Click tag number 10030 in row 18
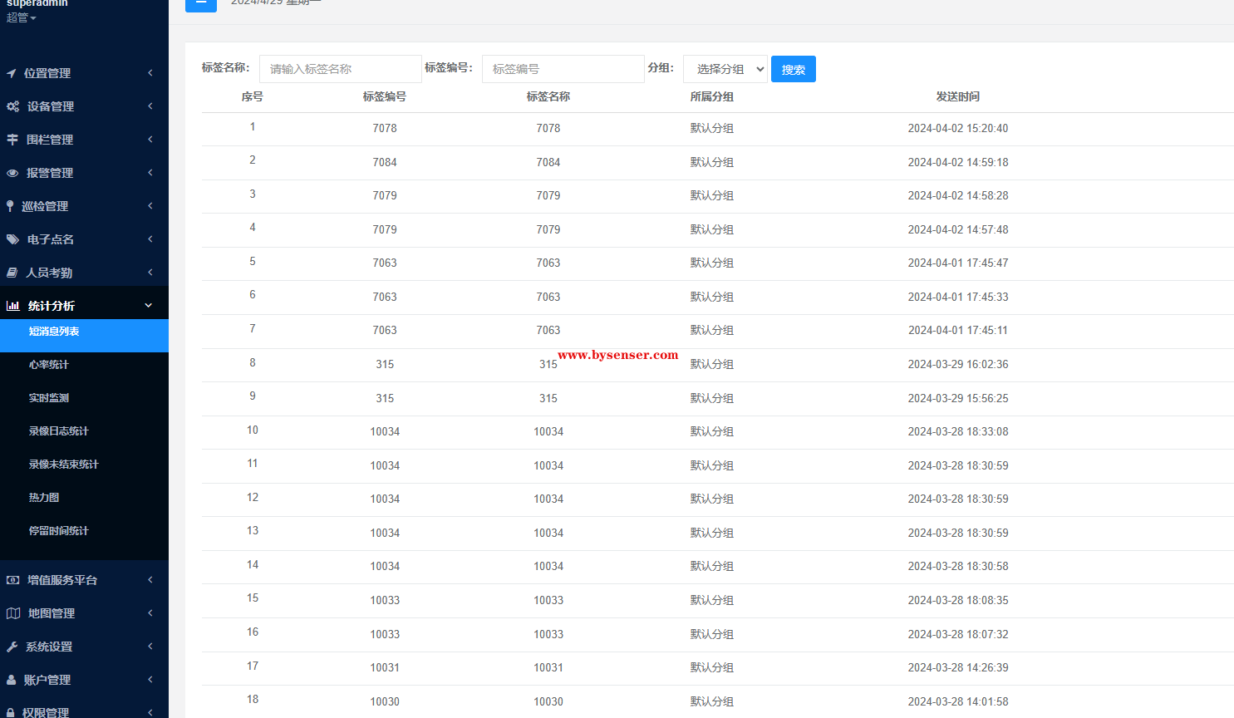This screenshot has width=1234, height=718. 385,701
